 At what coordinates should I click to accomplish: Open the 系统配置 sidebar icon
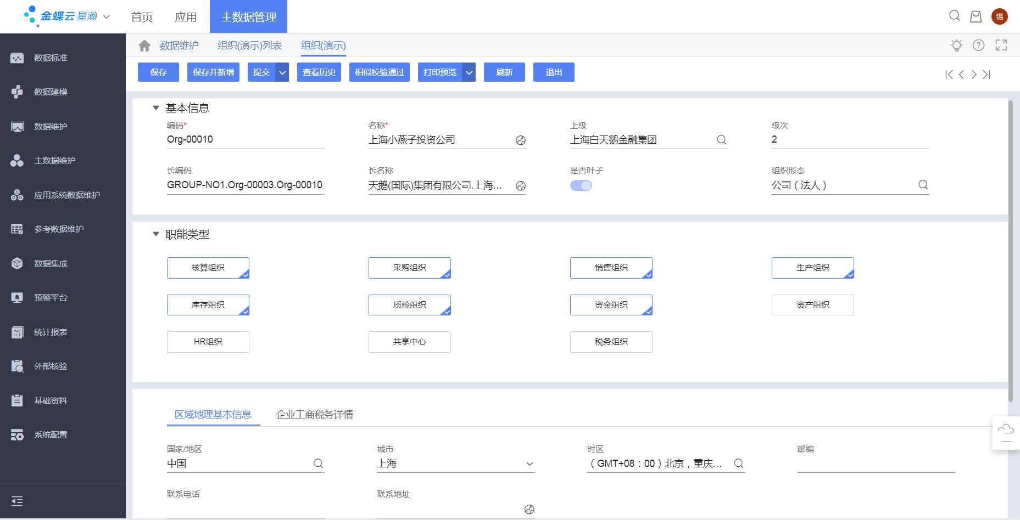[x=17, y=435]
